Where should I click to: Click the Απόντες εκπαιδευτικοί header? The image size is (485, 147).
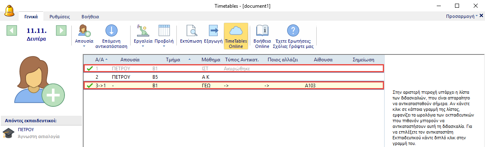[x=41, y=120]
